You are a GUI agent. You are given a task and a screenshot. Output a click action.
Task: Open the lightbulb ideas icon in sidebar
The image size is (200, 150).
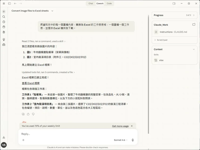point(4,40)
